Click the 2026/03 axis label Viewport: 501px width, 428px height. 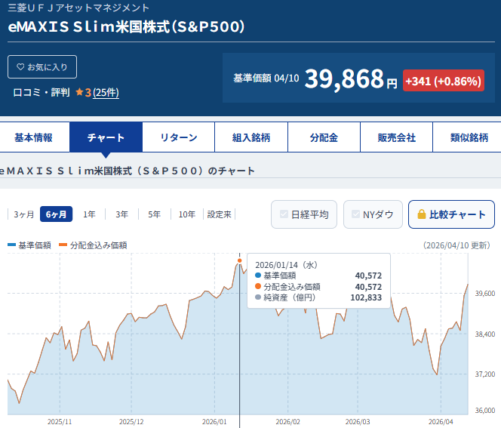358,422
